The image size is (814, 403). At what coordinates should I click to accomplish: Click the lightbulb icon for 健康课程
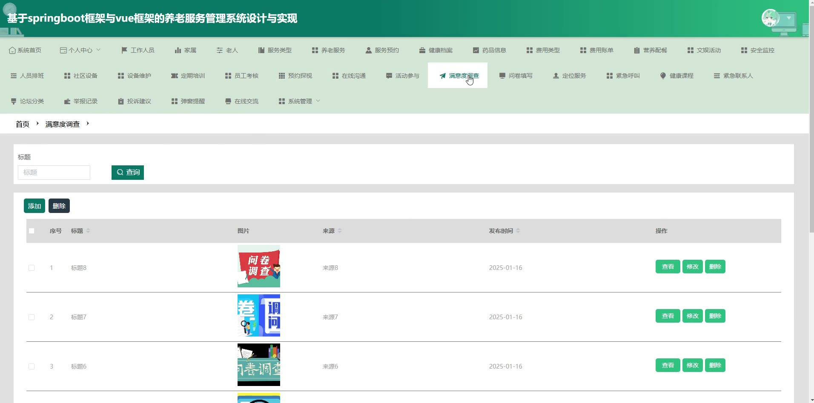[x=663, y=76]
